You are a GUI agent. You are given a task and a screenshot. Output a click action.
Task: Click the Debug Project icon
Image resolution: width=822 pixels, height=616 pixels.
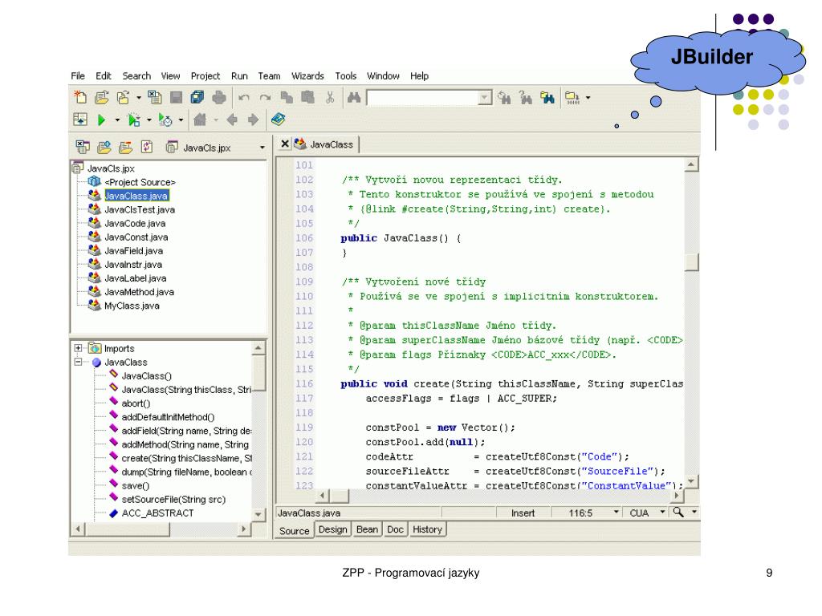coord(134,120)
